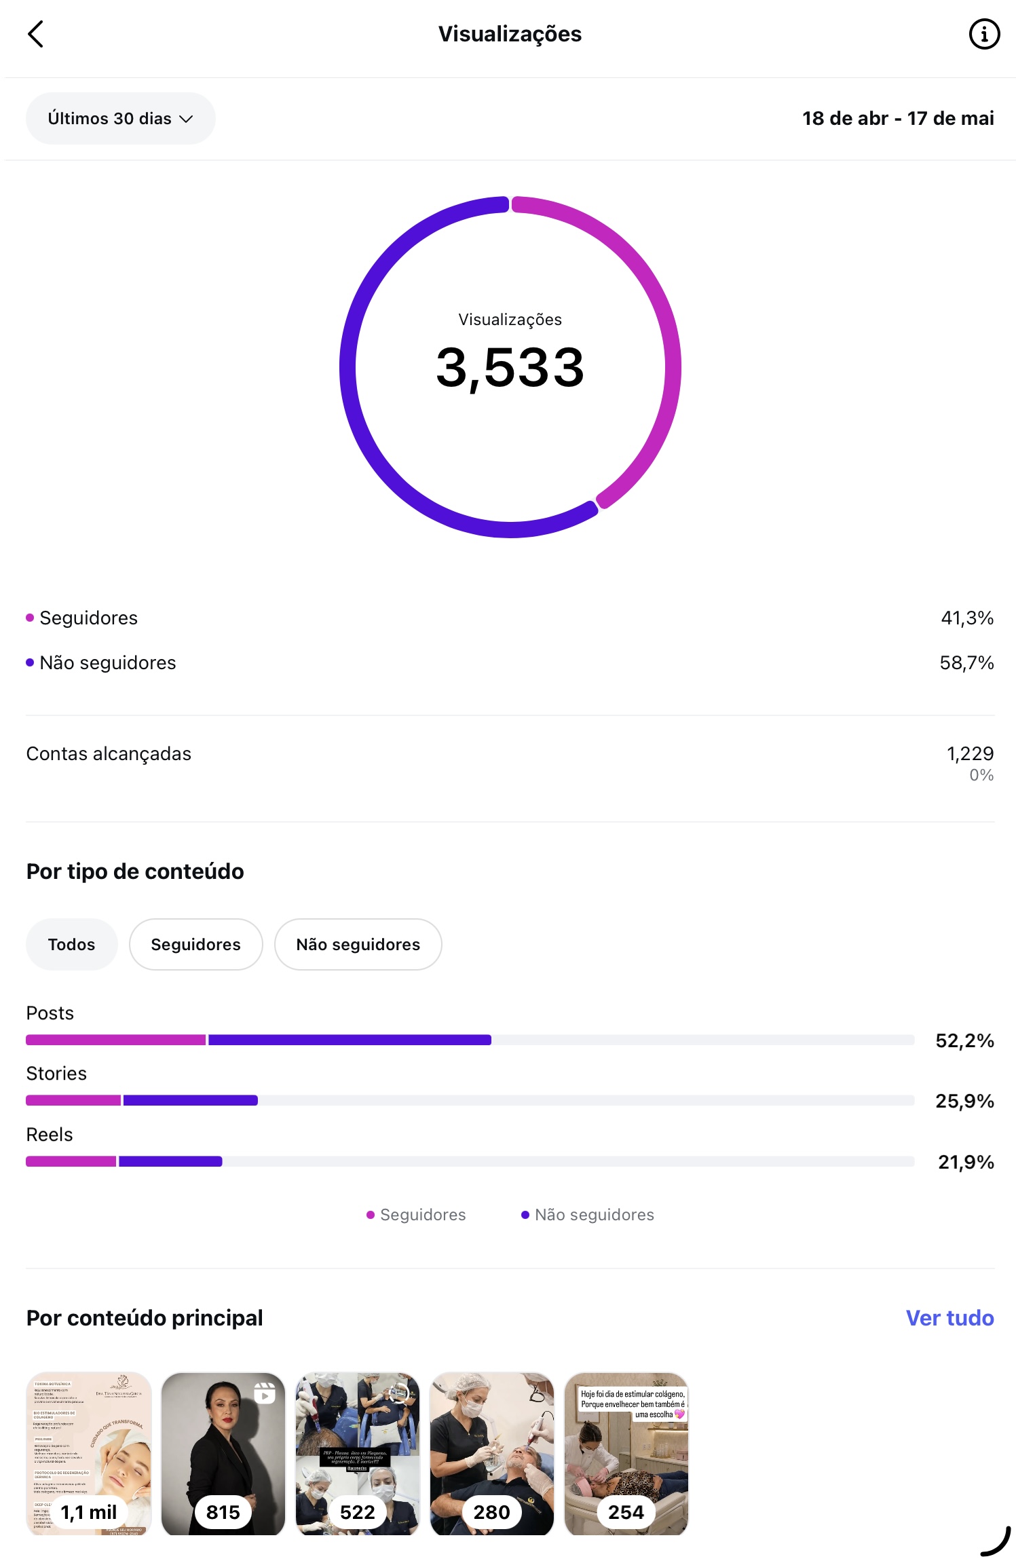
Task: Open the top post with 1,1 mil views
Action: coord(89,1453)
